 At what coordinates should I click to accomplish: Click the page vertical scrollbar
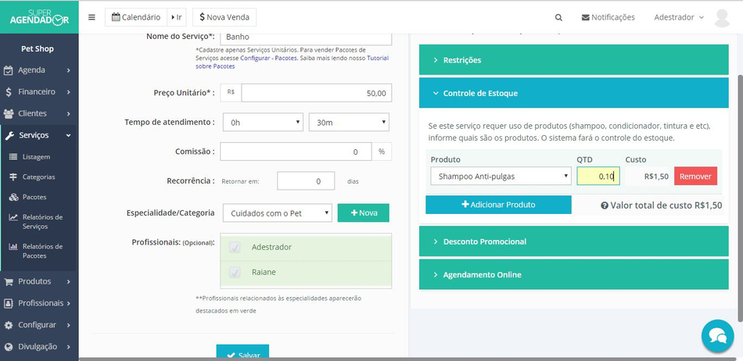[x=740, y=198]
